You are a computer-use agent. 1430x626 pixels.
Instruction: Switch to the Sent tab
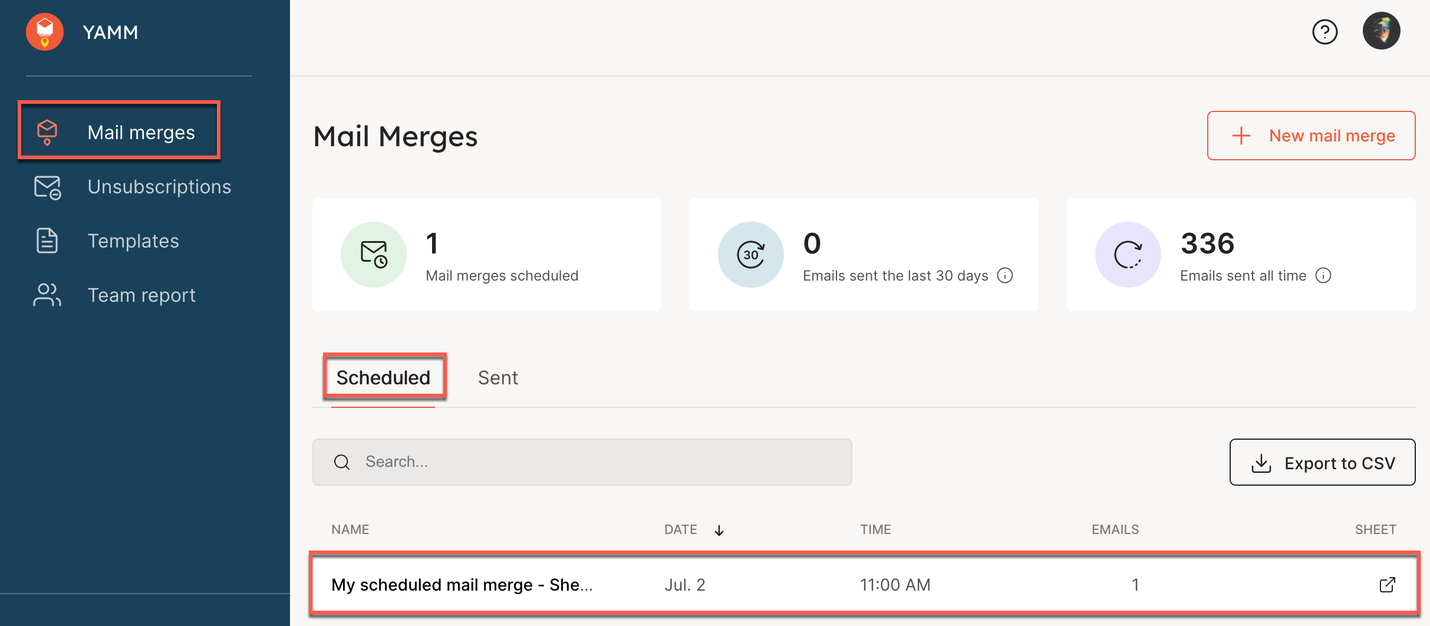point(497,378)
